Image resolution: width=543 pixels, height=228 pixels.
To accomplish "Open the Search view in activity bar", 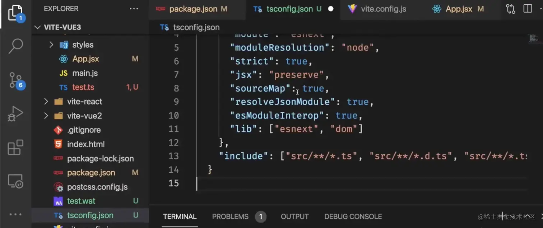I will coord(15,46).
